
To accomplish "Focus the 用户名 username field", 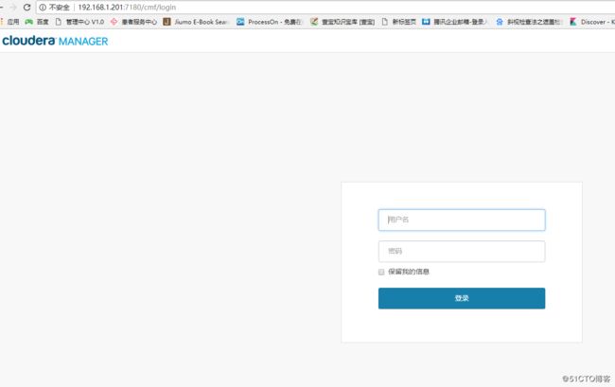I will click(x=462, y=220).
